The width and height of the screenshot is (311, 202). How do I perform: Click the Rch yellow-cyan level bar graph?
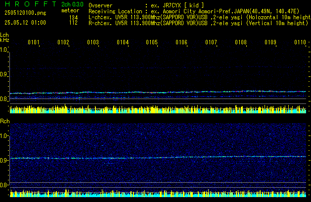[x=158, y=193]
